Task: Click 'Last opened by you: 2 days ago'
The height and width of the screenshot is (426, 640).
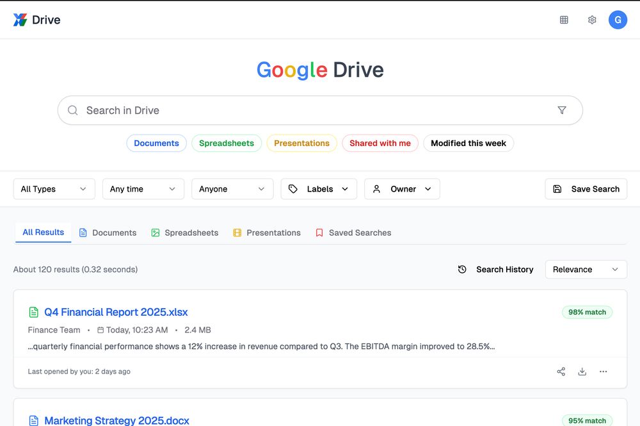Action: click(x=79, y=372)
